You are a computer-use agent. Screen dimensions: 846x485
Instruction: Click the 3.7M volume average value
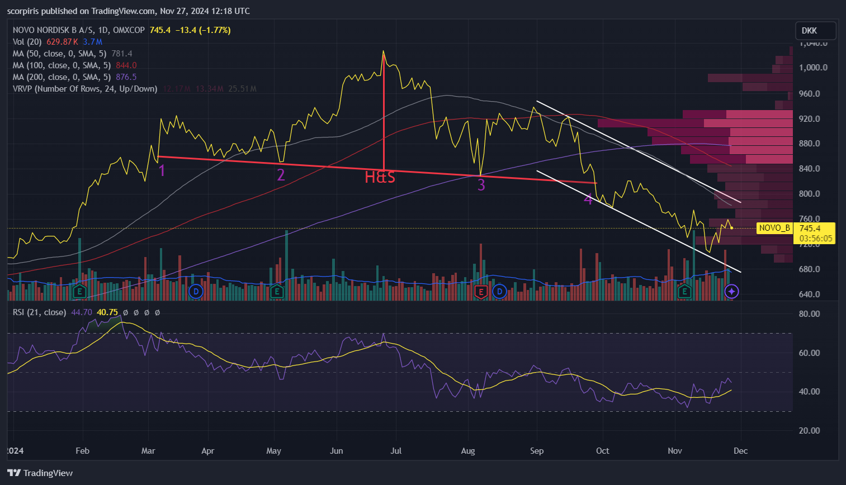(x=93, y=42)
